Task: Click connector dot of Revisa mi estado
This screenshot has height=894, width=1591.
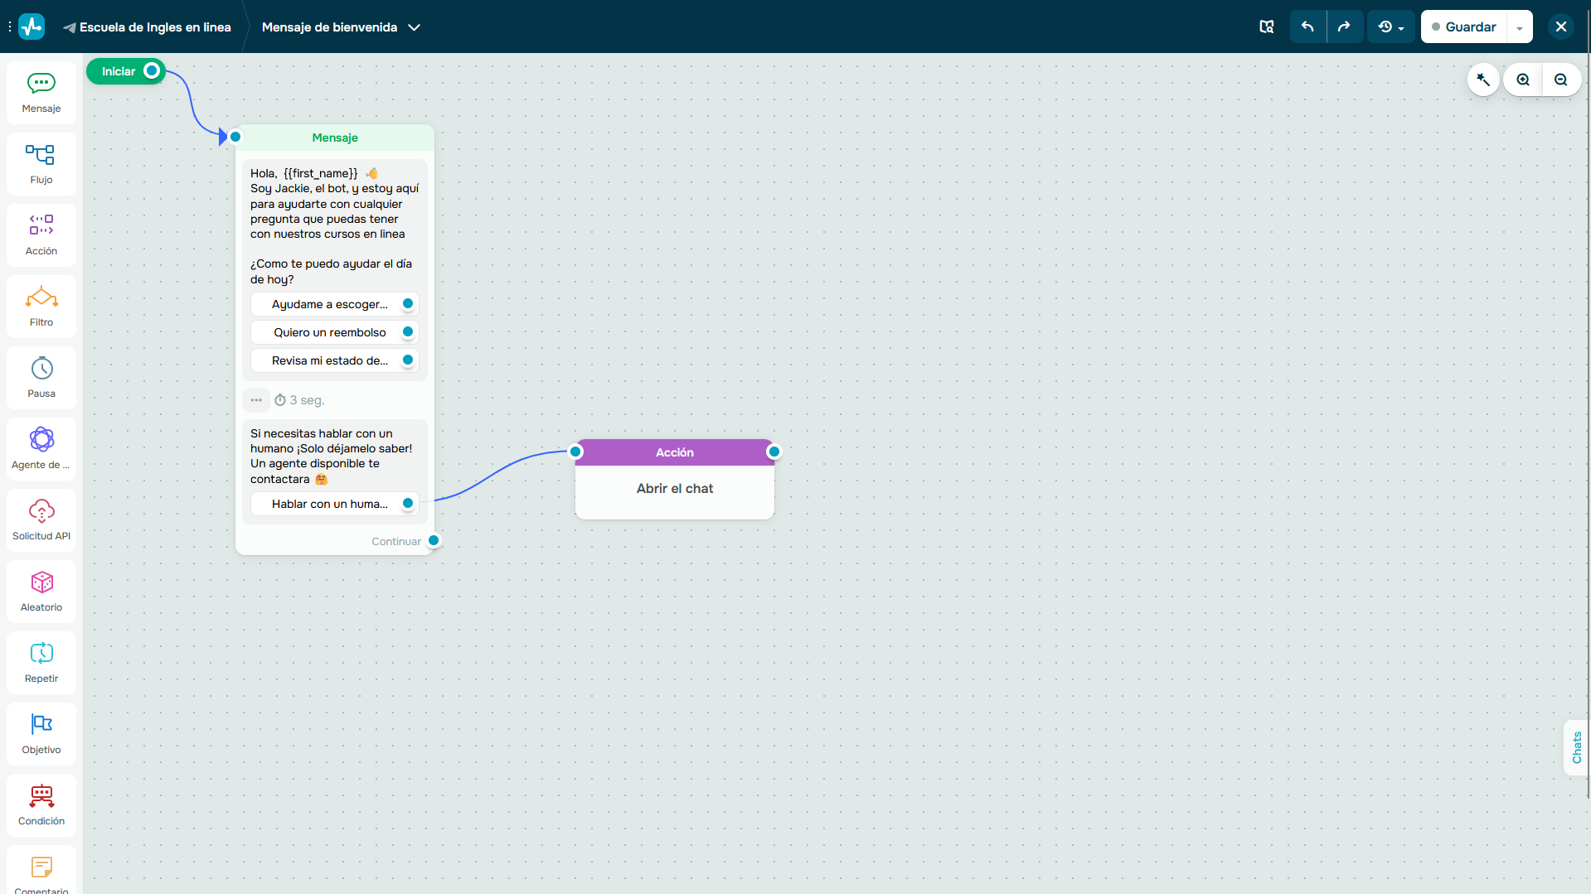Action: 408,360
